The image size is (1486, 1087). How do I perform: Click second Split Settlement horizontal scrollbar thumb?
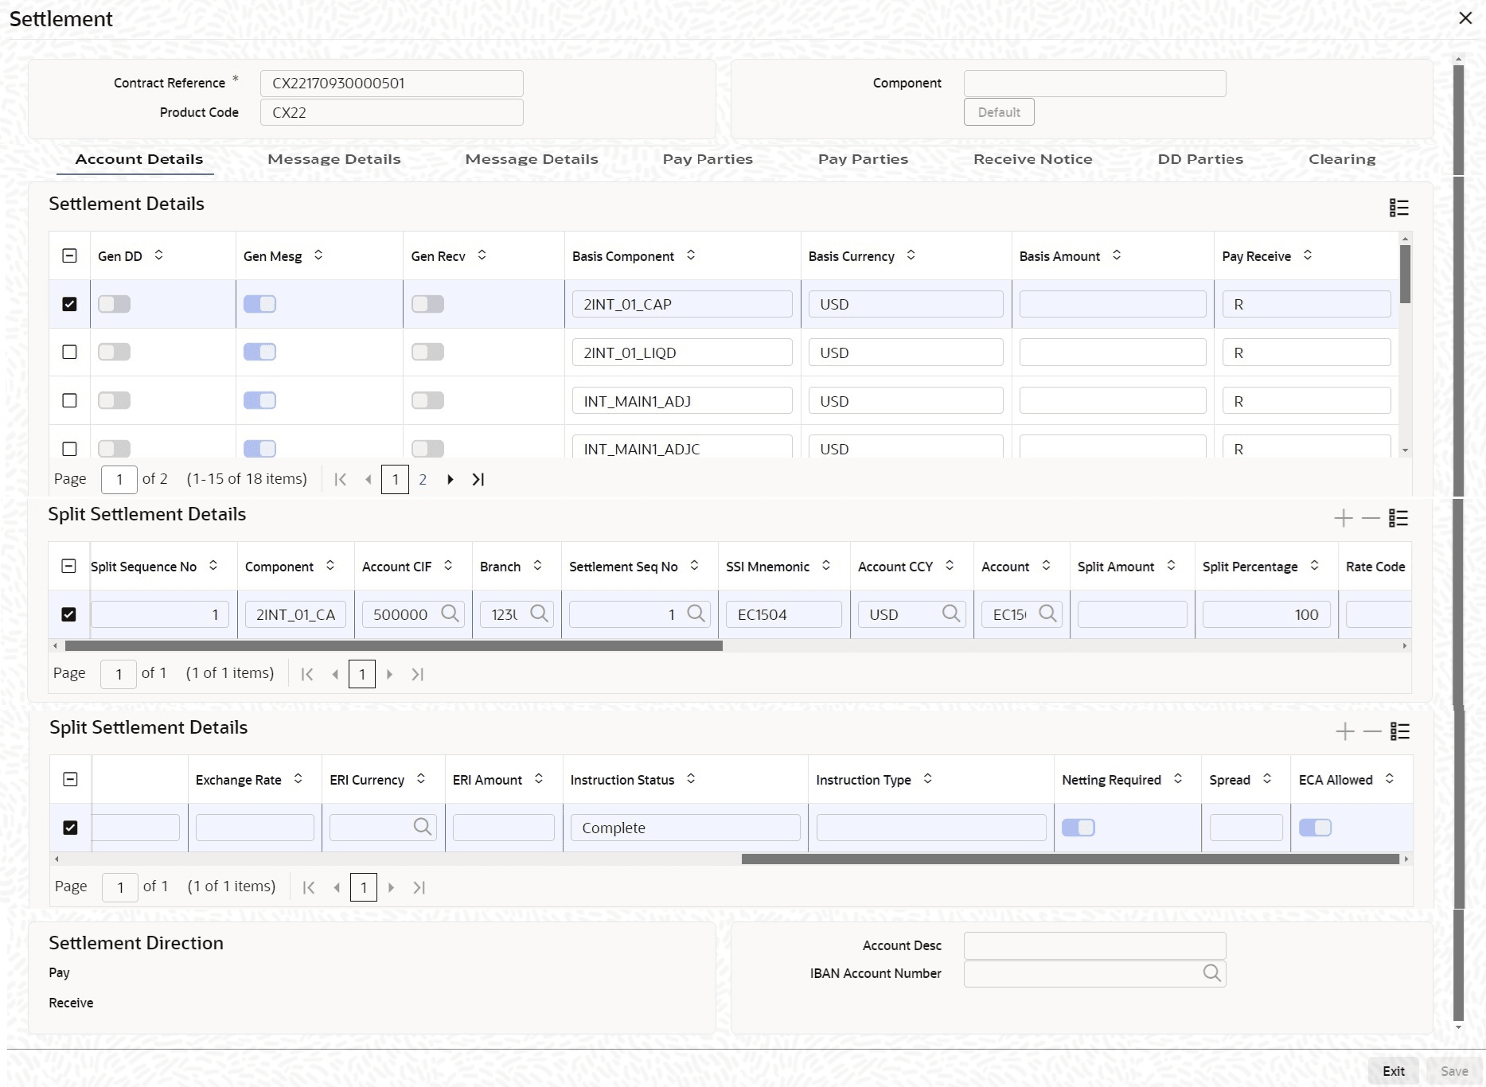tap(1071, 859)
